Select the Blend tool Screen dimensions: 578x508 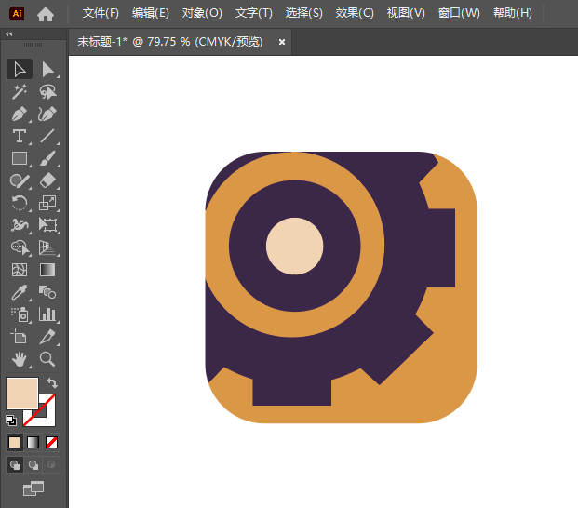point(47,292)
